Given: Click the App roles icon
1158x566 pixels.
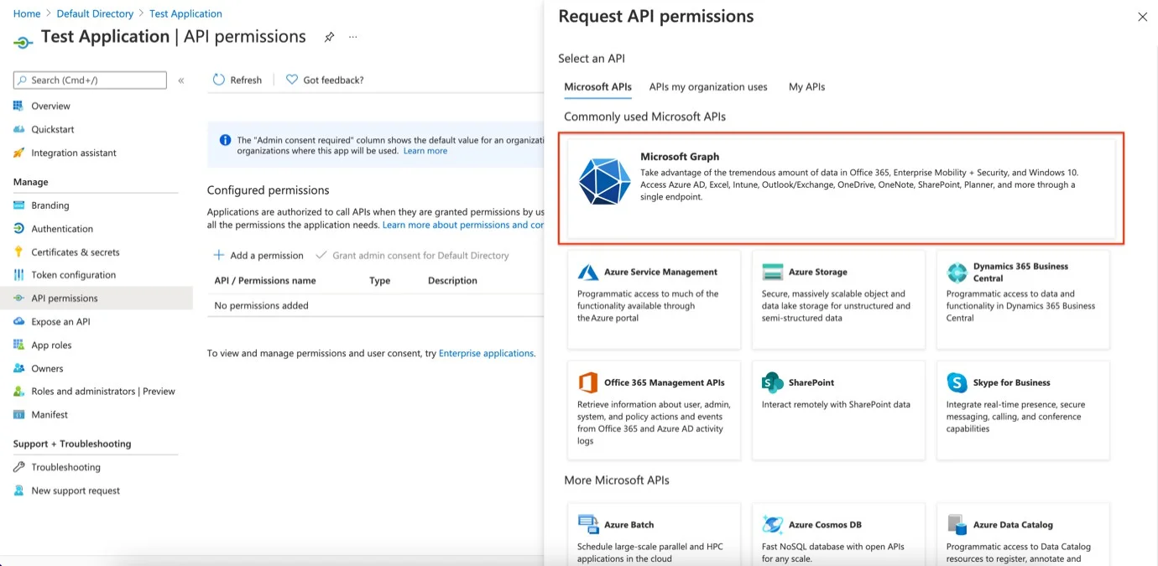Looking at the screenshot, I should pos(18,345).
